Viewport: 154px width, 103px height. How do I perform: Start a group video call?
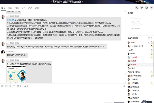click(x=142, y=8)
